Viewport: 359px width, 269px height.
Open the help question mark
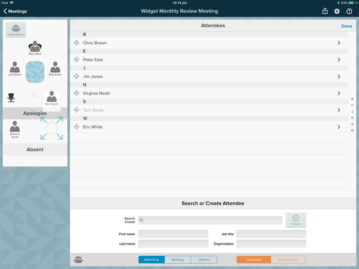(x=349, y=11)
